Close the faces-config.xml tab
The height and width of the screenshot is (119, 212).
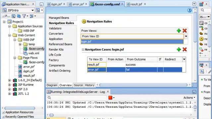click(x=122, y=4)
